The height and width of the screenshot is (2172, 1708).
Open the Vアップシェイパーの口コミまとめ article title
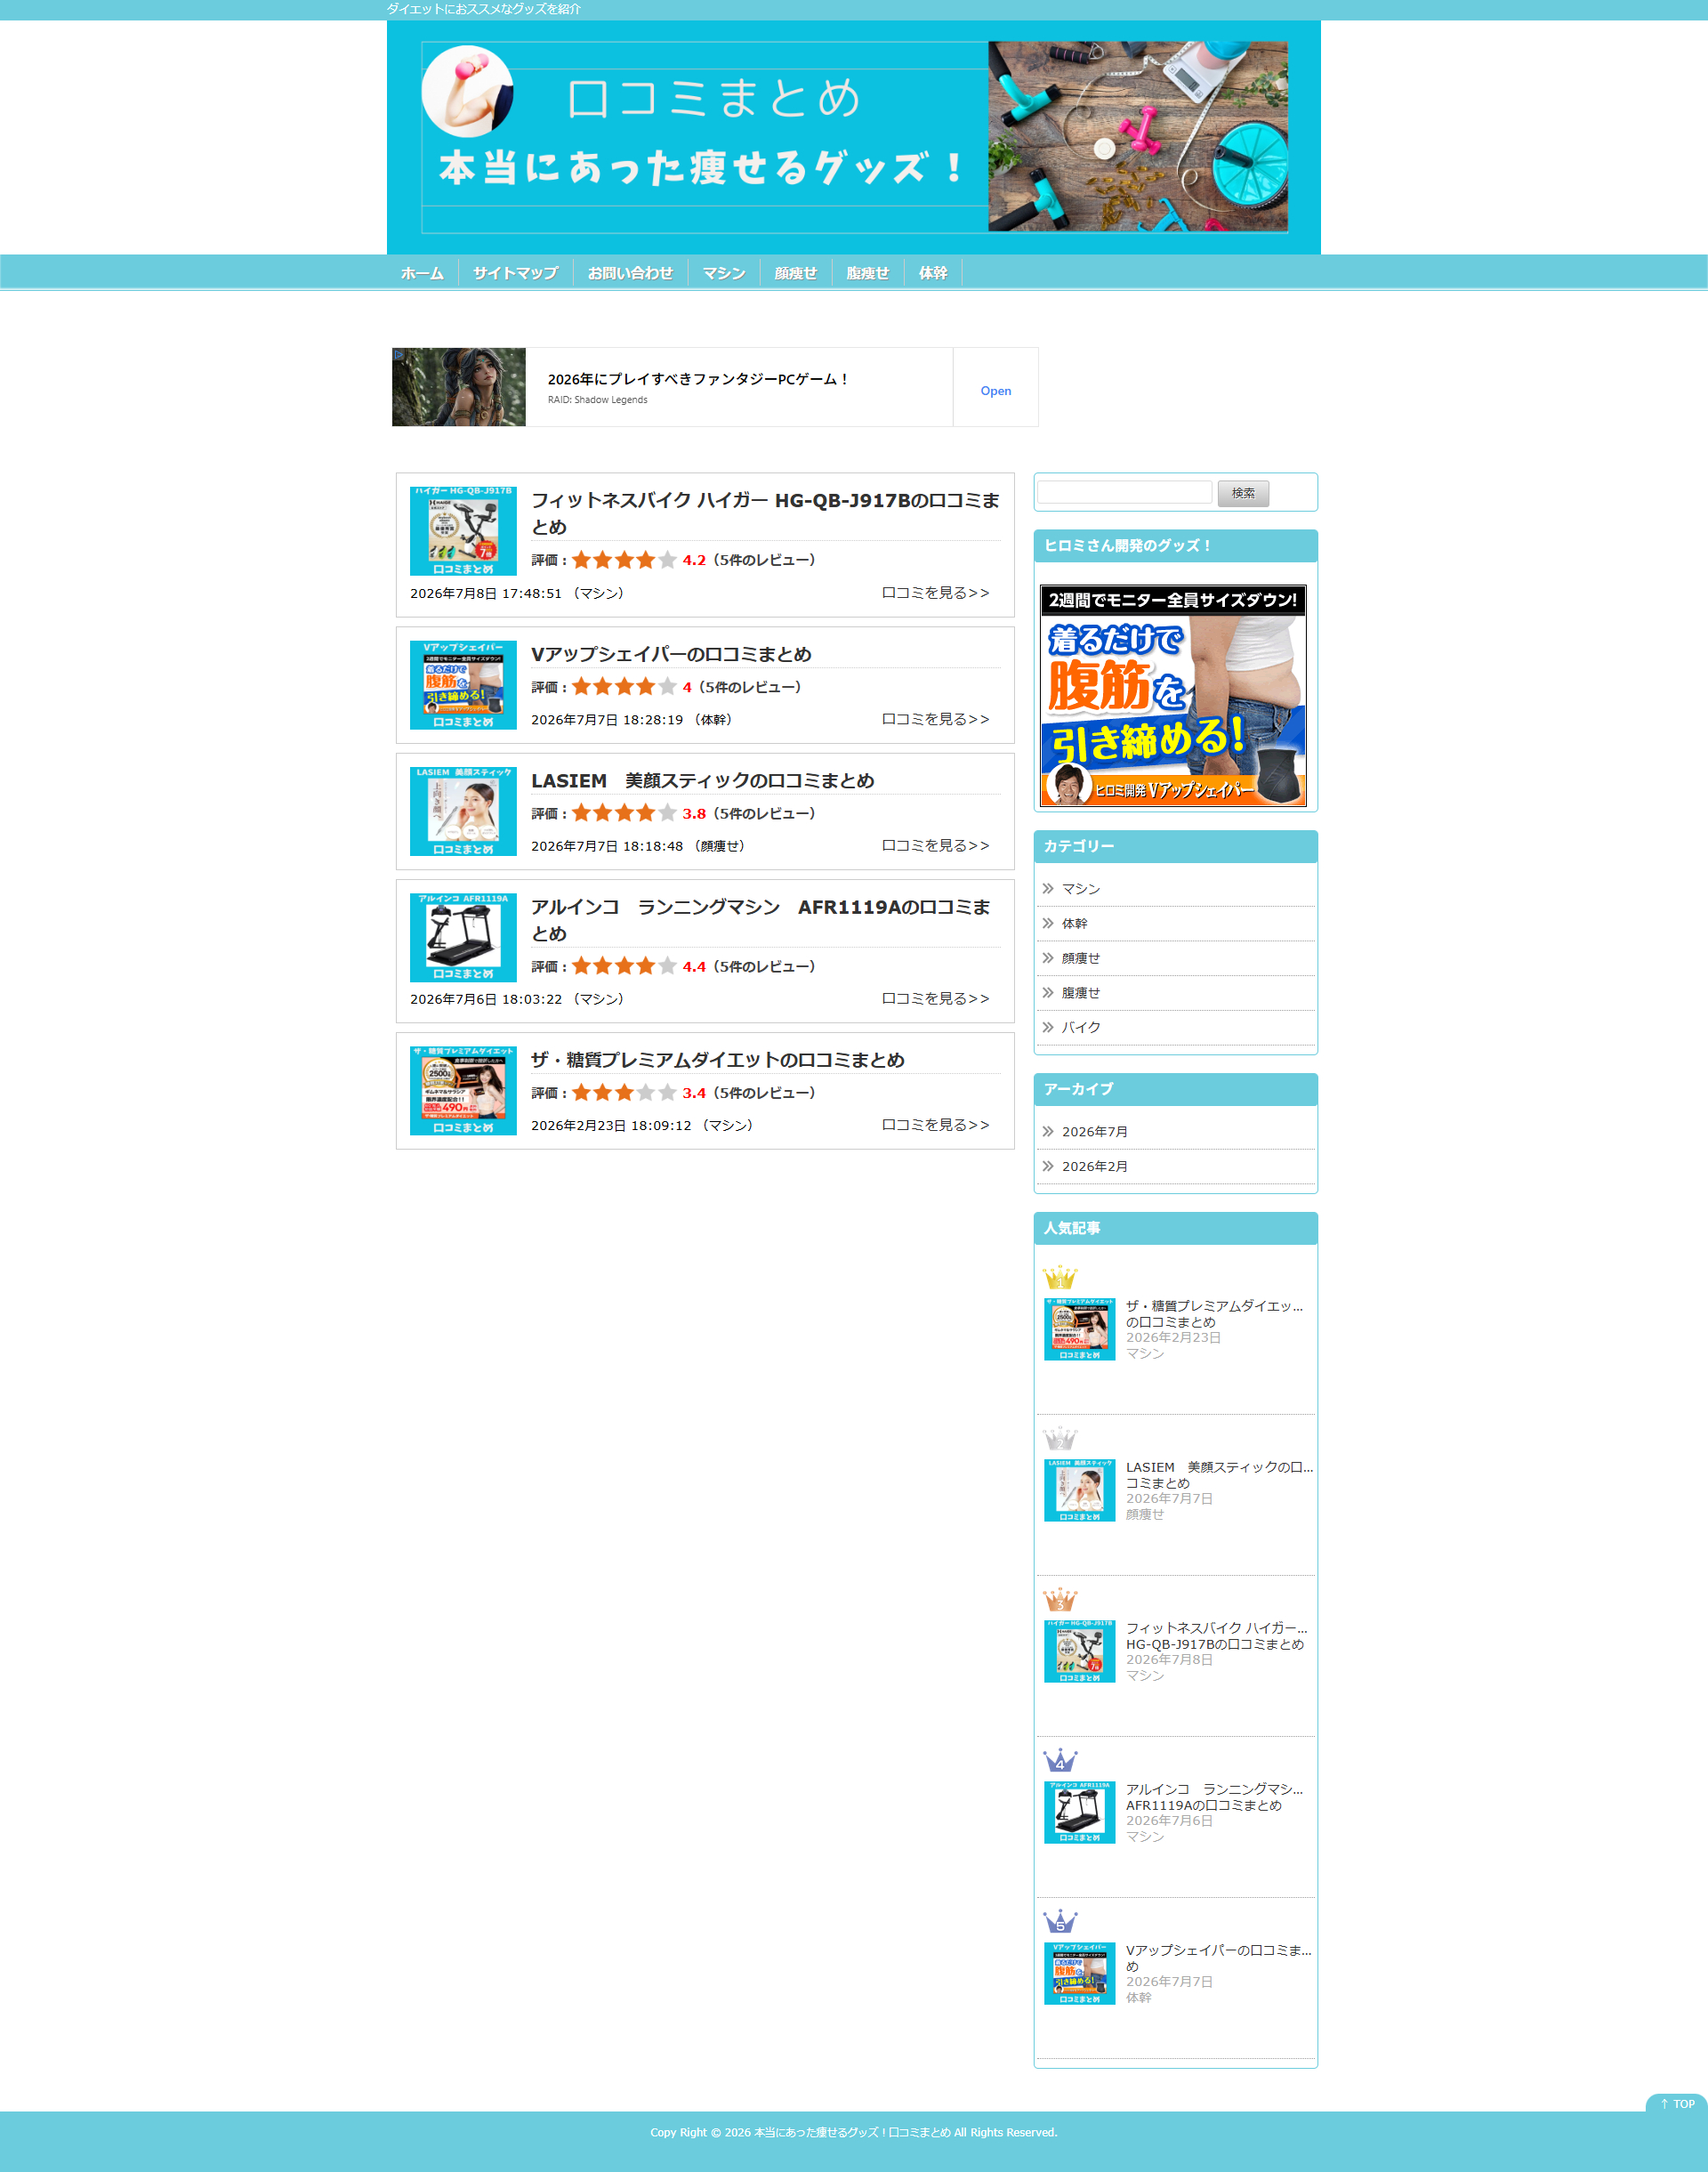pyautogui.click(x=671, y=654)
